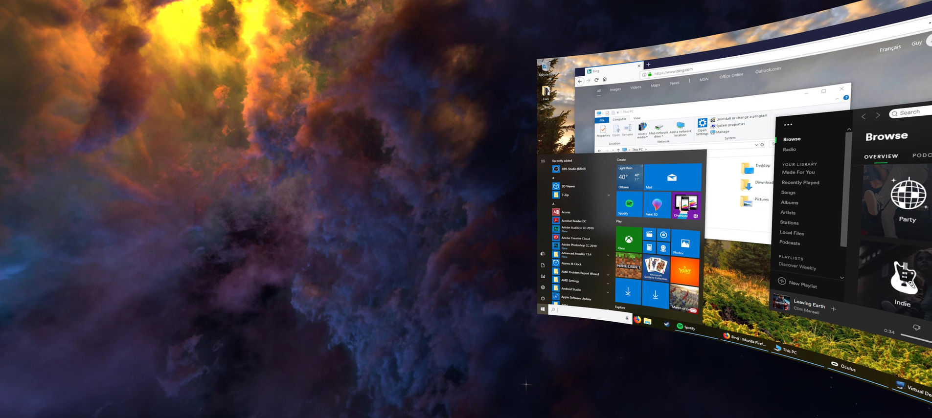This screenshot has width=932, height=418.
Task: Open the Pictures folder in This PC
Action: tap(755, 200)
